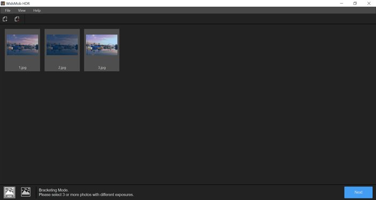
Task: Select the single photo mode icon
Action: (x=26, y=192)
